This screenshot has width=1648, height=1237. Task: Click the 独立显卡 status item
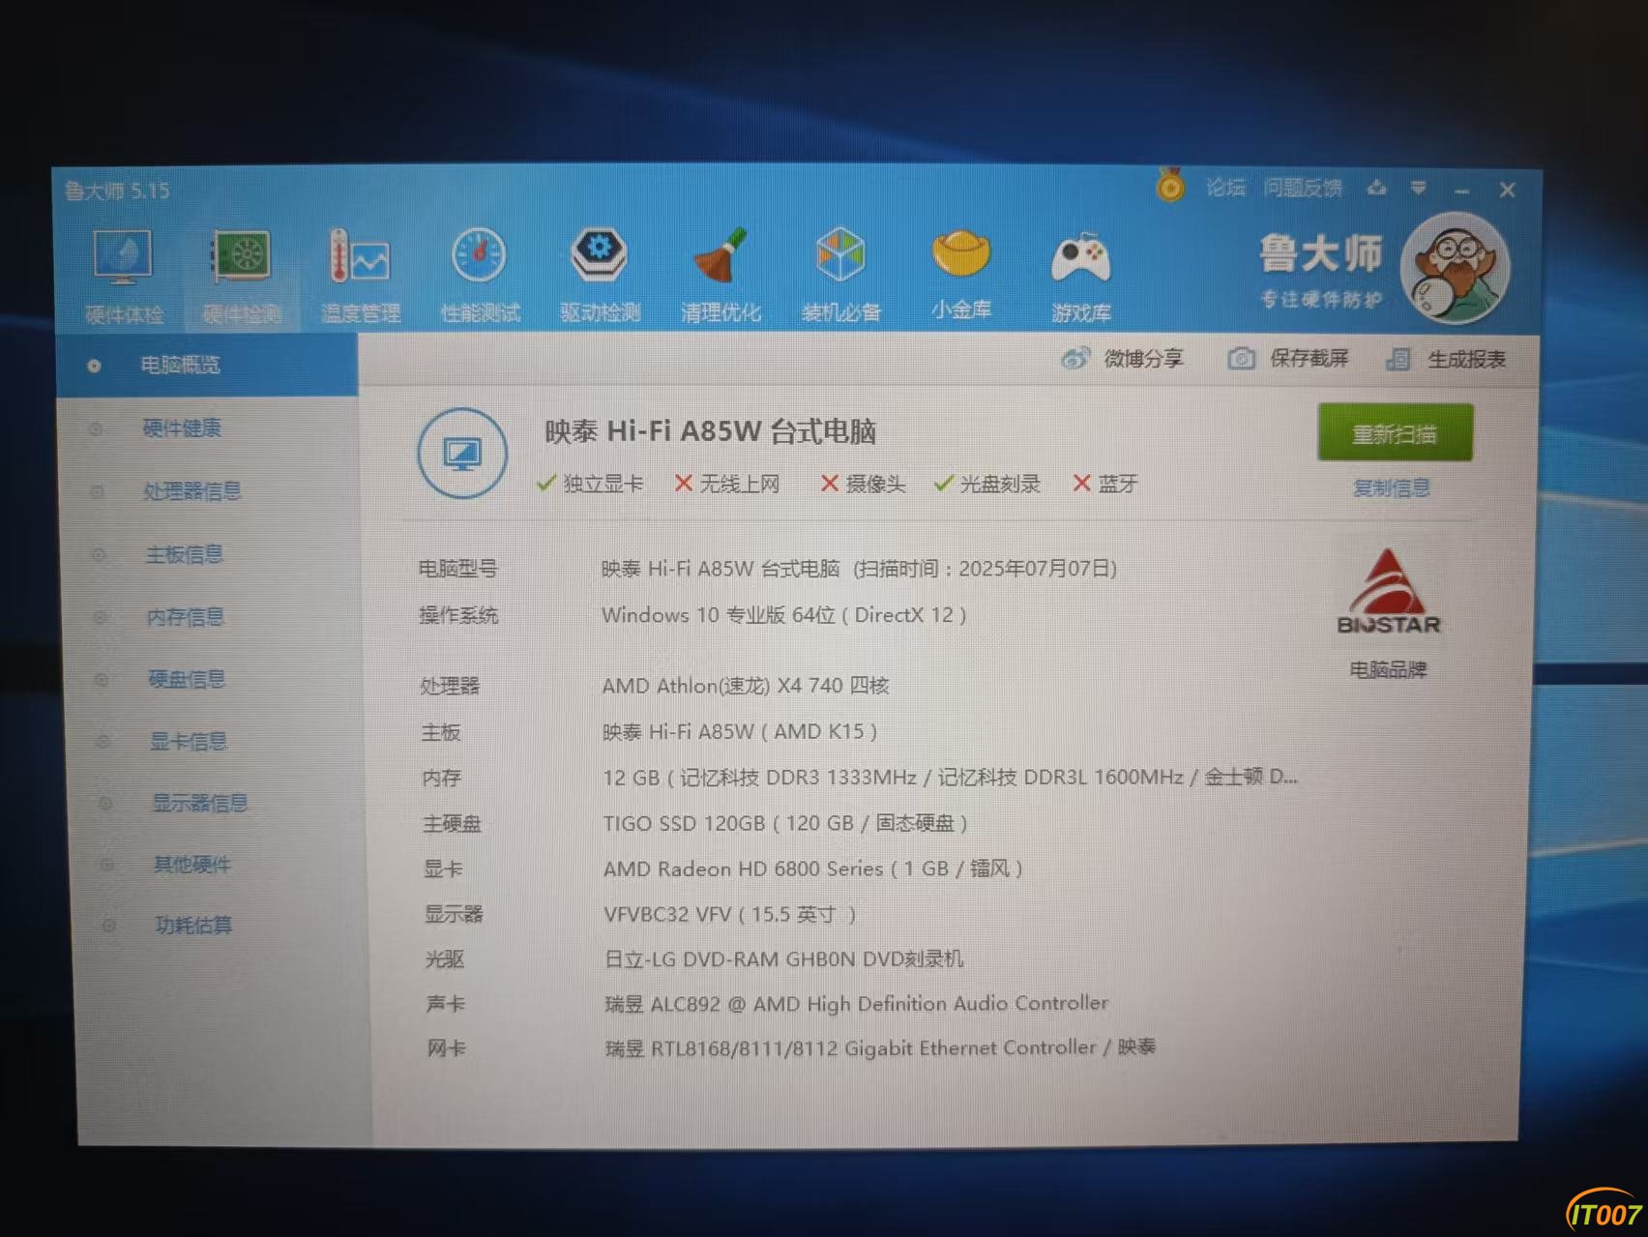point(590,484)
